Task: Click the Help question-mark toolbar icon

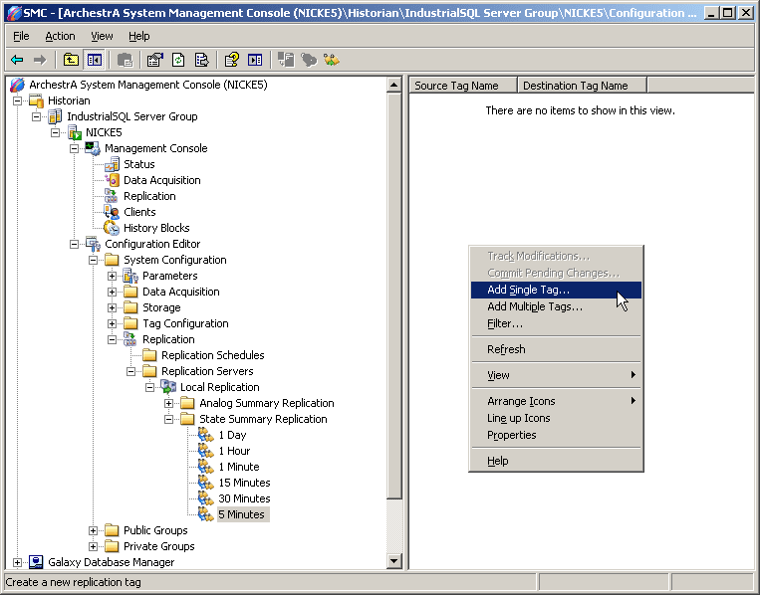Action: coord(232,60)
